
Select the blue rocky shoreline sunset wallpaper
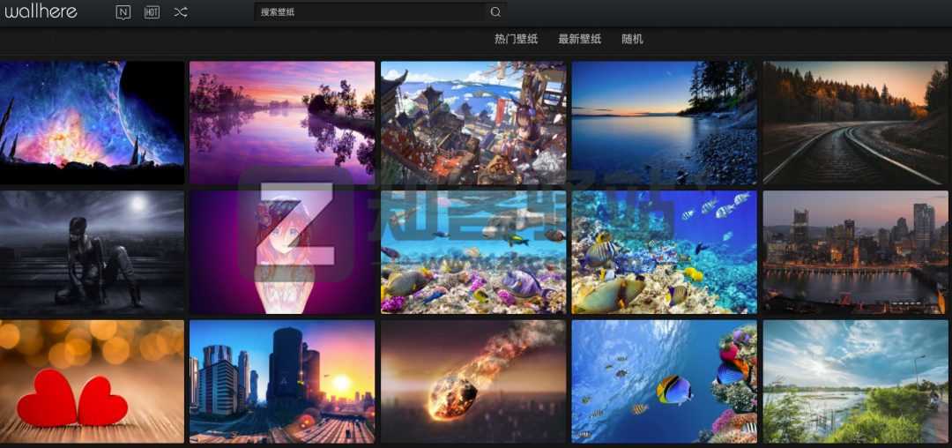[x=664, y=122]
